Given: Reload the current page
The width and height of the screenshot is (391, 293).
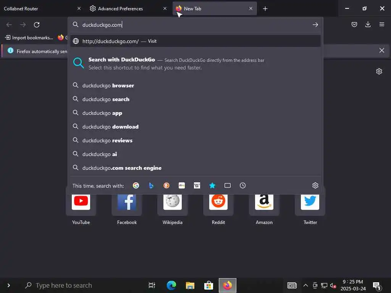Looking at the screenshot, I should coord(37,25).
